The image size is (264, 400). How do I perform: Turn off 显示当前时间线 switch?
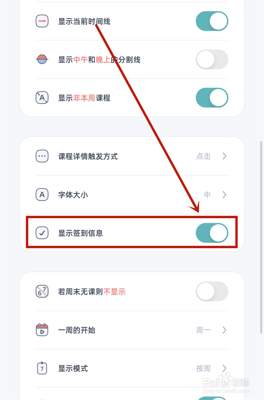(212, 21)
